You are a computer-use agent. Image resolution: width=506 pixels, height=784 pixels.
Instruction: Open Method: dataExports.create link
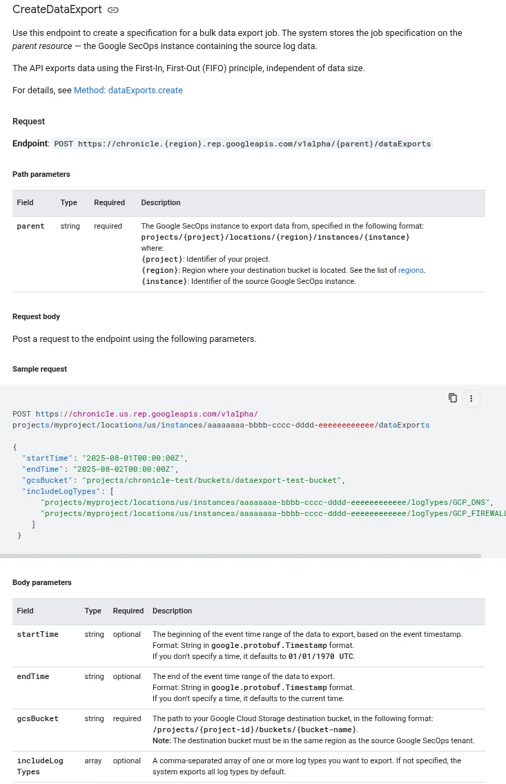128,90
